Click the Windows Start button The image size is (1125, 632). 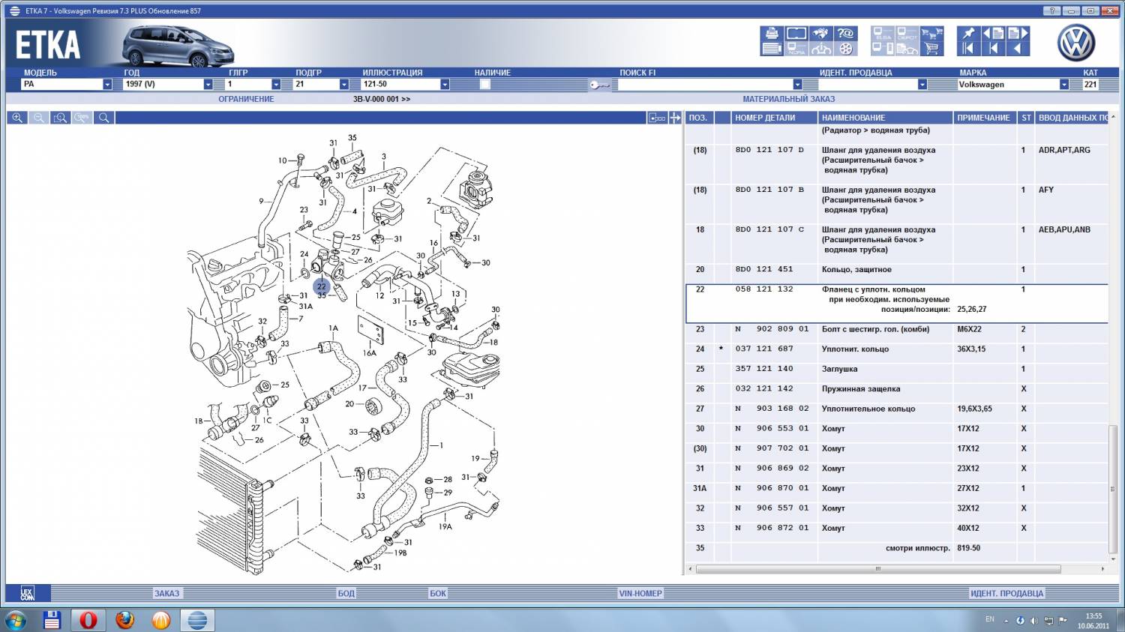click(16, 620)
